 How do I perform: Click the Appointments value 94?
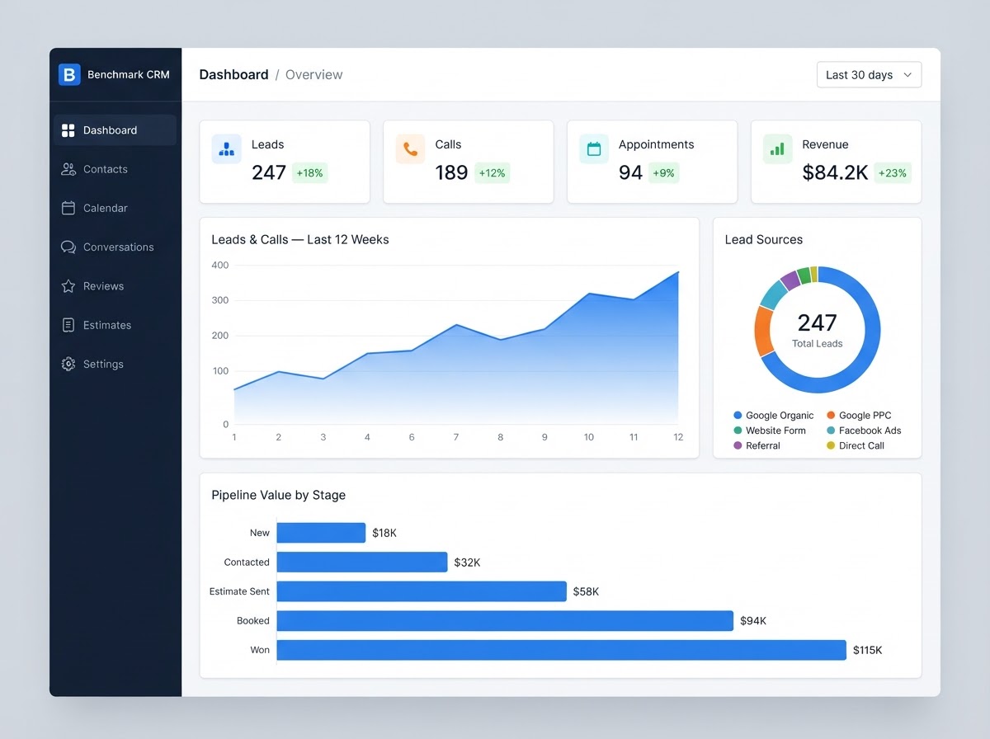[x=631, y=172]
